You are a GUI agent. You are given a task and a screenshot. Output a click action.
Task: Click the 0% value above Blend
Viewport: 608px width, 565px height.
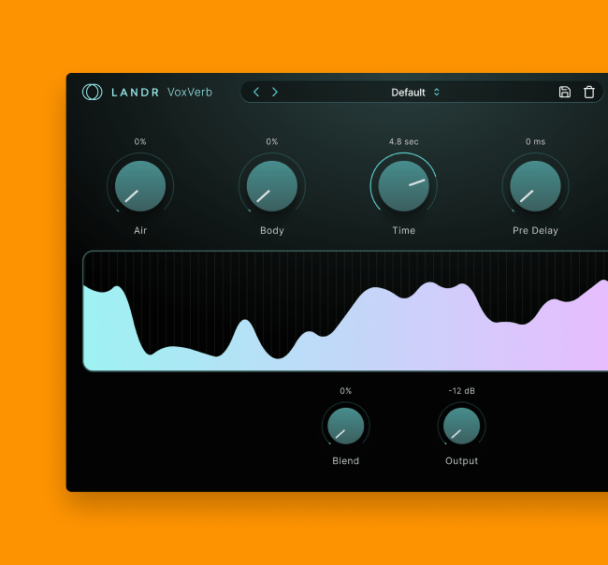pyautogui.click(x=346, y=391)
